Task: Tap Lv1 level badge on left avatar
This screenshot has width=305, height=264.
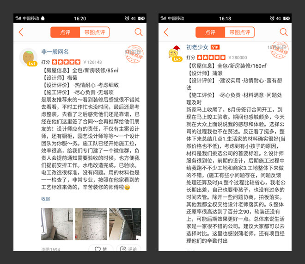Action: point(32,64)
